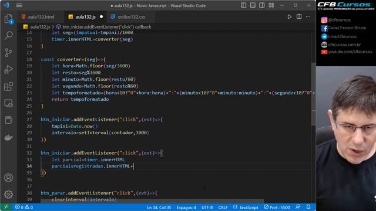Viewport: 376px width, 211px height.
Task: Split the editor to the right
Action: tap(299, 16)
